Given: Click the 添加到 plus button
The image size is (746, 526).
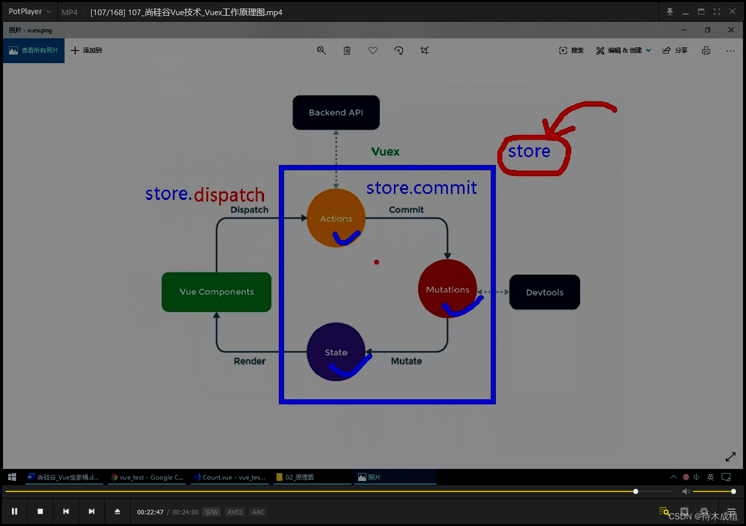Looking at the screenshot, I should (x=86, y=50).
